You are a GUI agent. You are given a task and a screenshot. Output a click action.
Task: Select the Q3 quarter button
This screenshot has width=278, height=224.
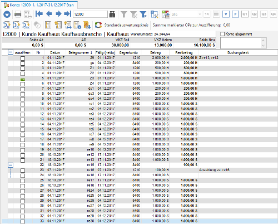point(264,14)
